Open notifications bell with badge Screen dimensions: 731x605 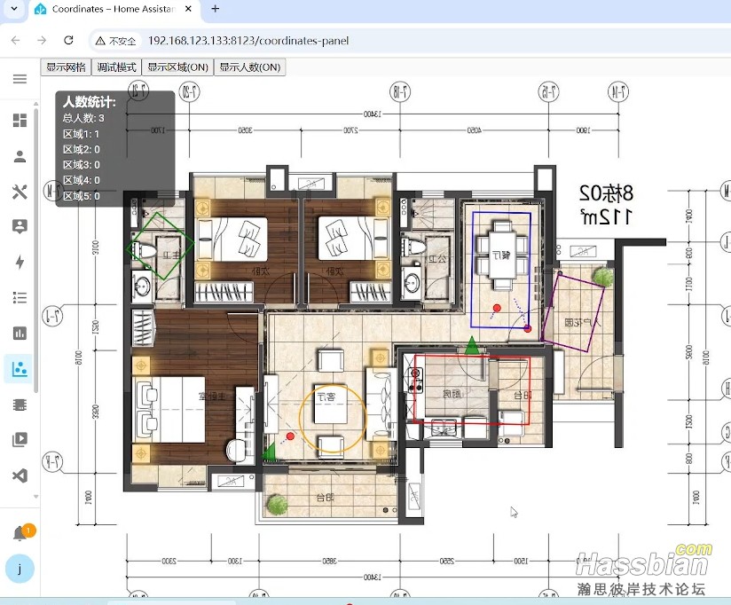21,533
